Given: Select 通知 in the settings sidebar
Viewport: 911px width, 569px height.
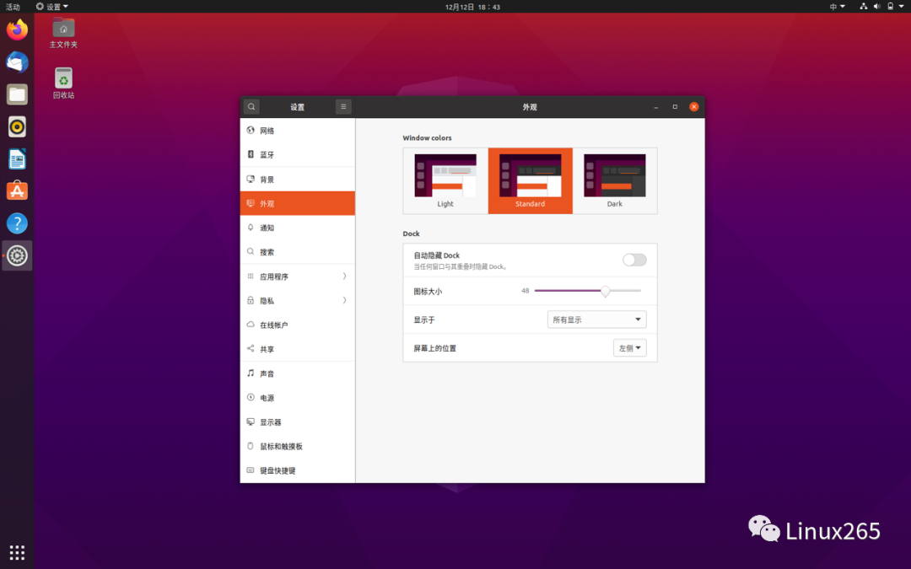Looking at the screenshot, I should pos(298,228).
